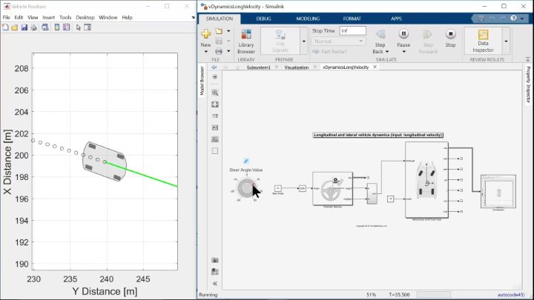
Task: Click the Steer Angle knob dial
Action: coord(246,188)
